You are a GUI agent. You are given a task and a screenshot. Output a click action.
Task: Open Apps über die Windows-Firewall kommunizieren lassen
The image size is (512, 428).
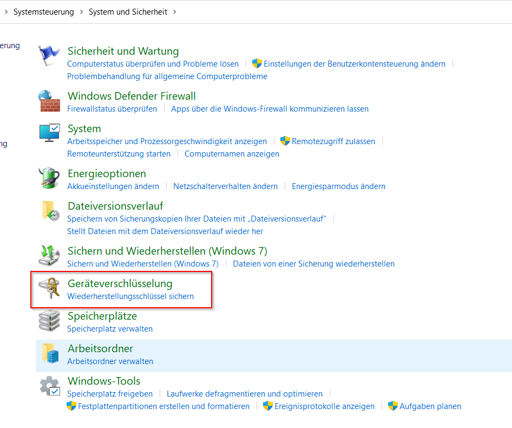270,108
